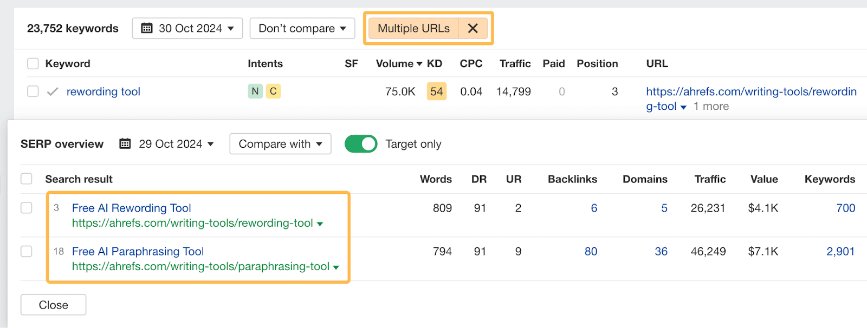Image resolution: width=867 pixels, height=328 pixels.
Task: Select the Free AI Paraphrasing Tool row checkbox
Action: (27, 252)
